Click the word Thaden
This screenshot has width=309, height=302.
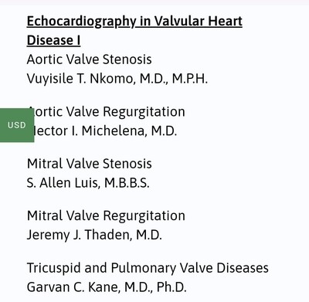point(108,235)
